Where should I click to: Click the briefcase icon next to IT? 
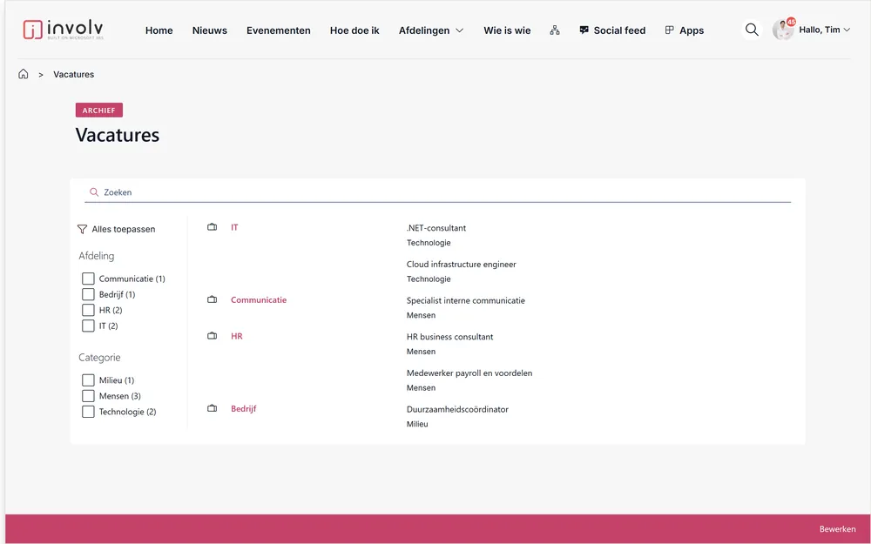(213, 227)
